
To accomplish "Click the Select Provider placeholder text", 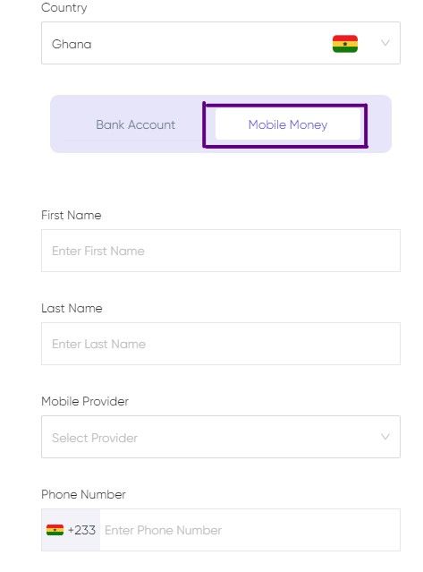I will click(x=95, y=438).
